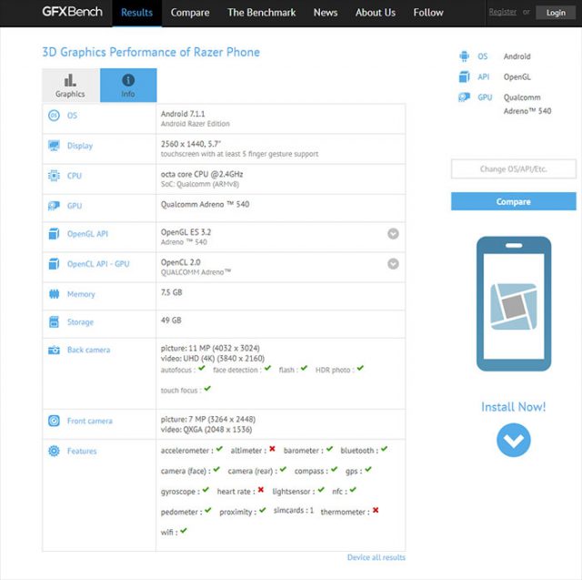Open the Graphics tab bar-chart icon

coord(70,80)
